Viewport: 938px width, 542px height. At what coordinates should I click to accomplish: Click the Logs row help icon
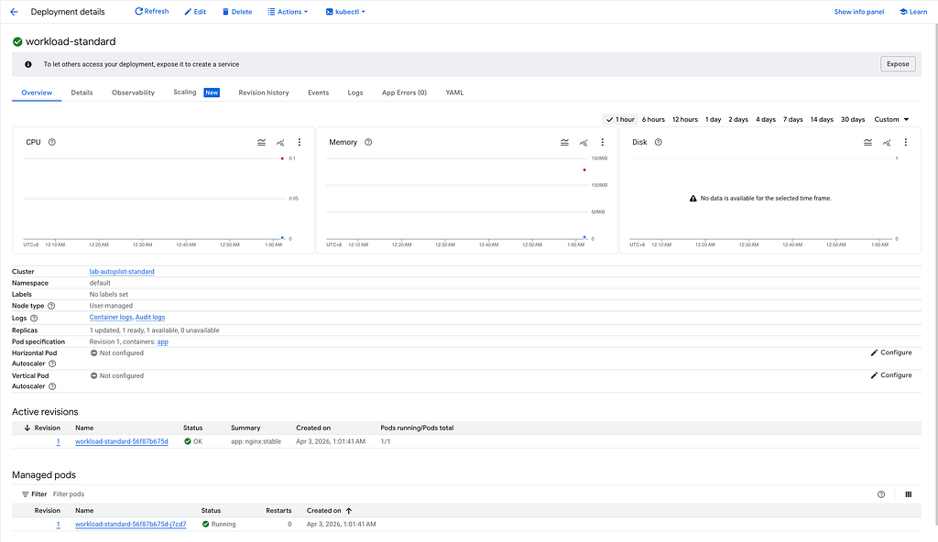pyautogui.click(x=34, y=319)
